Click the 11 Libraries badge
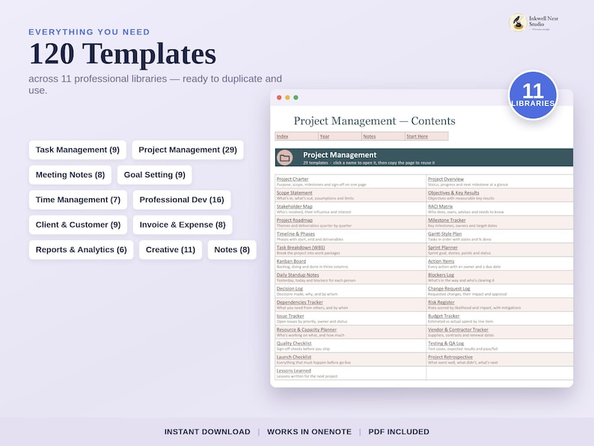The height and width of the screenshot is (446, 594). [533, 95]
